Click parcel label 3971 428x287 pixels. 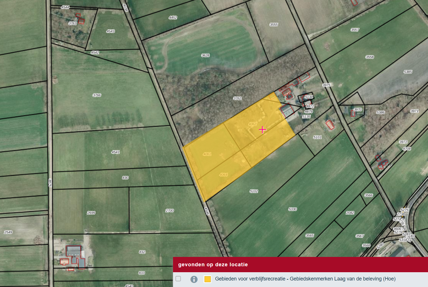[414, 111]
